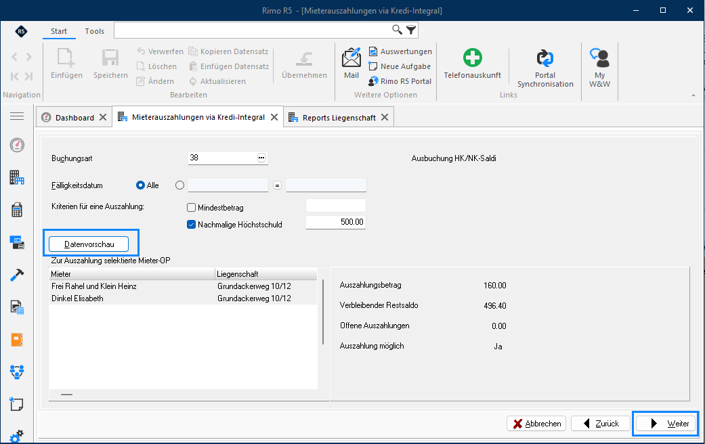Open the dashboard gauge sidebar icon

(x=17, y=145)
